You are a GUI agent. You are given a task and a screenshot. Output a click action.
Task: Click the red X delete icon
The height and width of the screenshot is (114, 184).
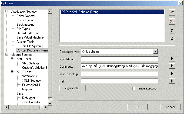pos(172,22)
